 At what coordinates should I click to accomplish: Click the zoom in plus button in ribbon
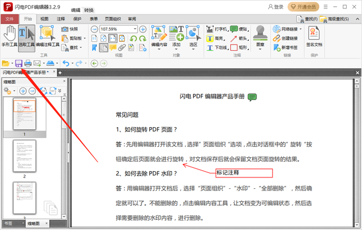(x=143, y=29)
